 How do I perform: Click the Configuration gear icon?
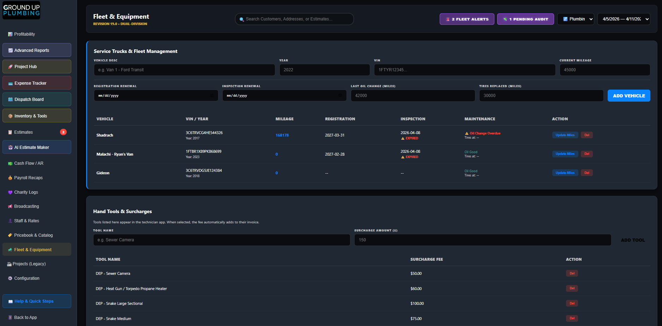coord(10,278)
